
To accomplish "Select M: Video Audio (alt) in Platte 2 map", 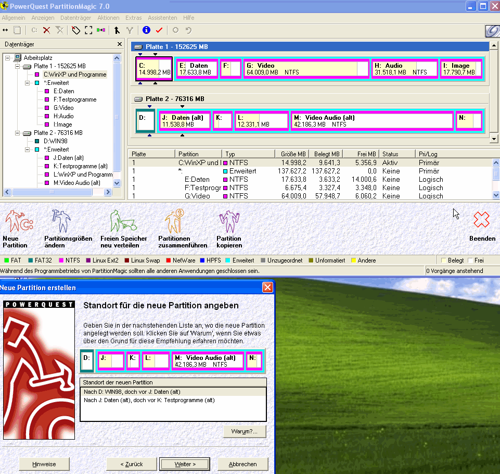I will [x=372, y=121].
